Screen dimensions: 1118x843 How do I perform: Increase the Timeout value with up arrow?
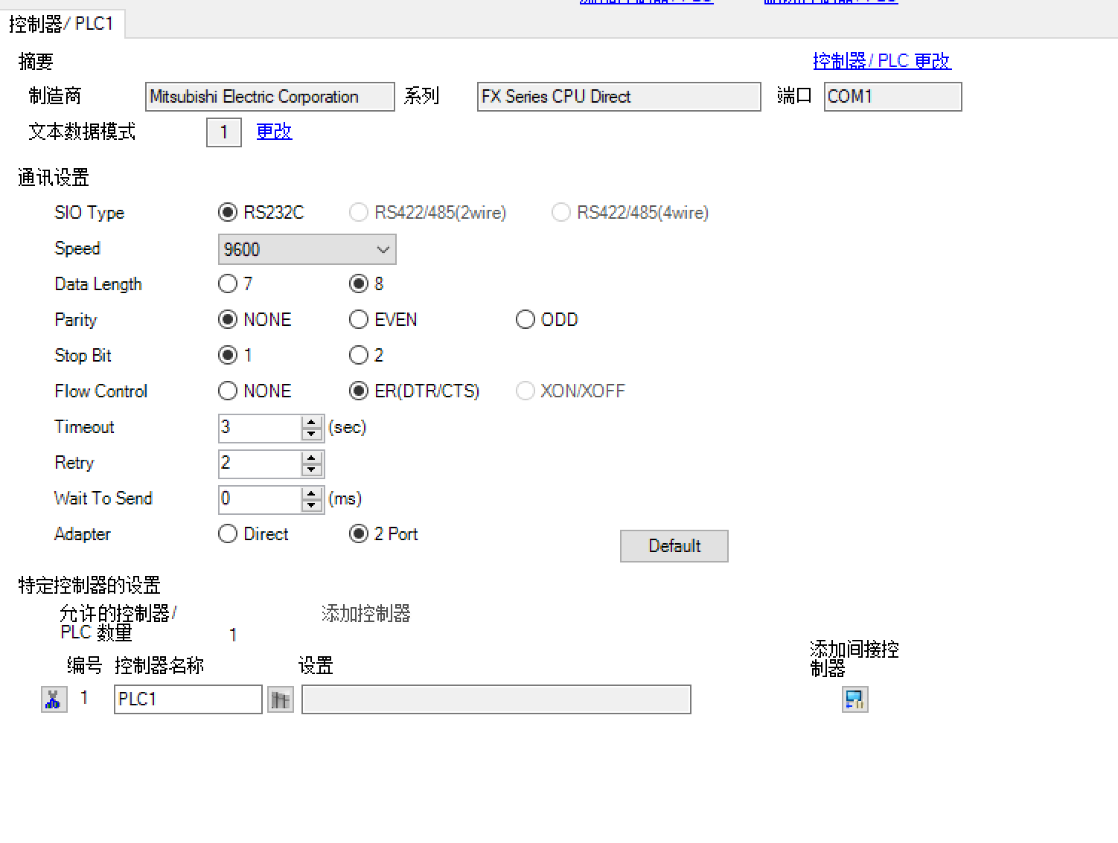312,423
